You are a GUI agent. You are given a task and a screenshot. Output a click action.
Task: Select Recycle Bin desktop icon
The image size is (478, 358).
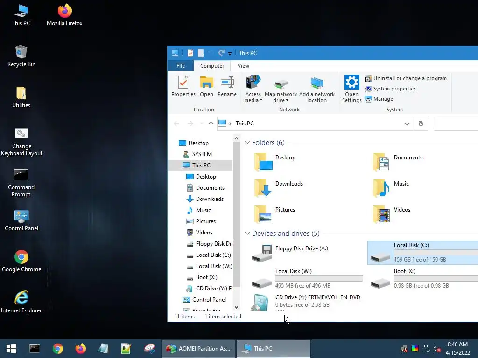(21, 56)
